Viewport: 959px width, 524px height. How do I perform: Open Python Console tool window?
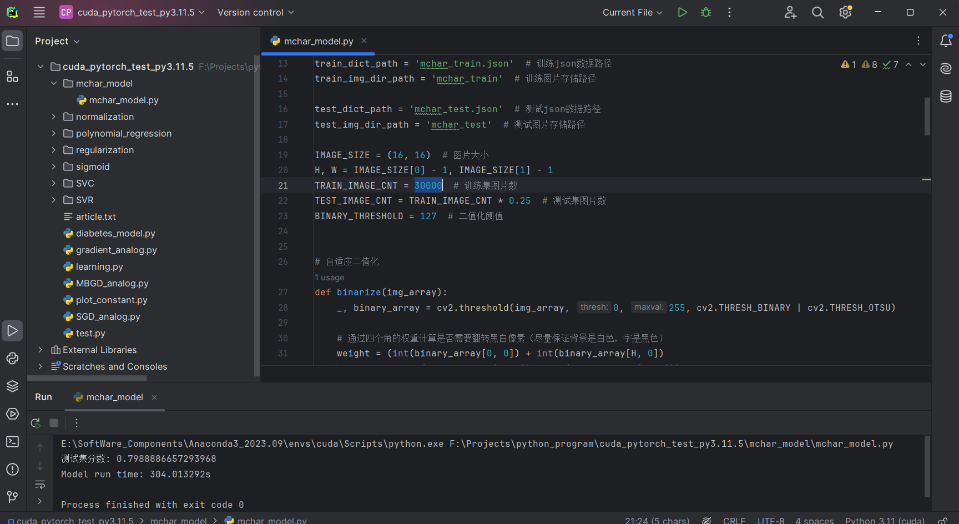(x=12, y=359)
